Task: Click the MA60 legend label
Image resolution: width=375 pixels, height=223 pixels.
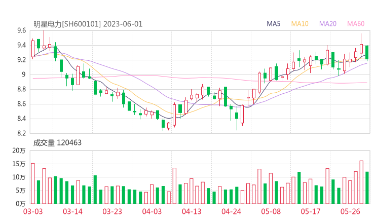Action: (x=356, y=24)
